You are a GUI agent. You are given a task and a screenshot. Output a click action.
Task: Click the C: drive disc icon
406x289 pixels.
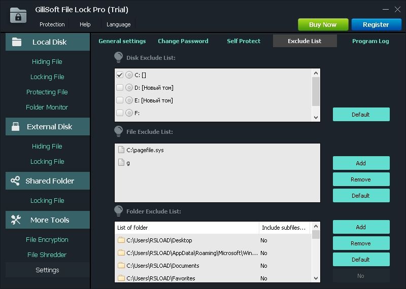point(129,75)
